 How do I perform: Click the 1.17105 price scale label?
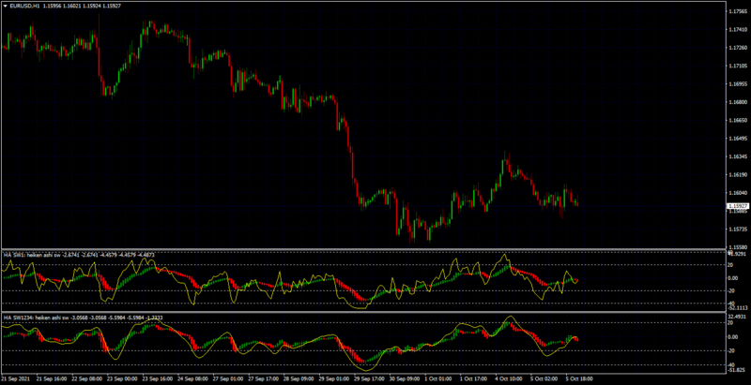(738, 66)
